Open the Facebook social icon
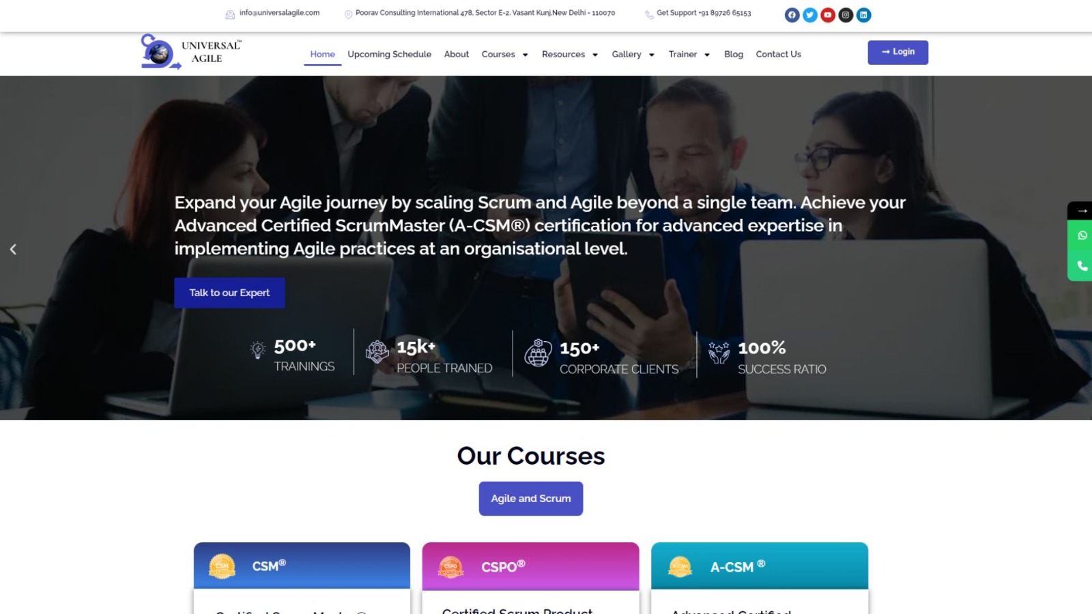The height and width of the screenshot is (614, 1092). pos(792,15)
